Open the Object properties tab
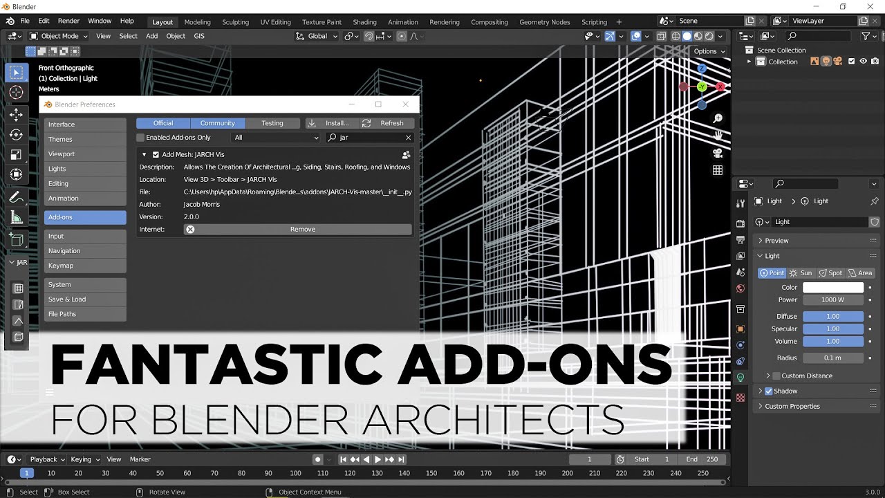Viewport: 885px width, 498px height. (x=740, y=329)
